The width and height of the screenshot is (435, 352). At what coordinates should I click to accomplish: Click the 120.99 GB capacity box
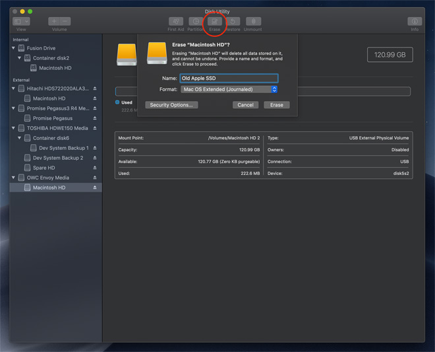[x=390, y=55]
